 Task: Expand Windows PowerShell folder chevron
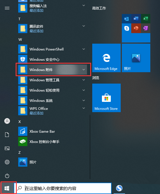[x=84, y=49]
